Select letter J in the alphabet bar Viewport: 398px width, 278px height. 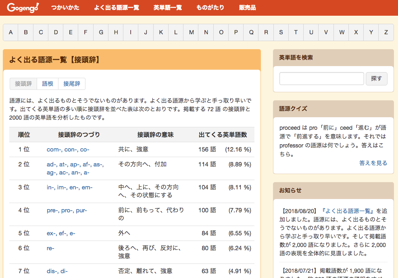[x=146, y=33]
